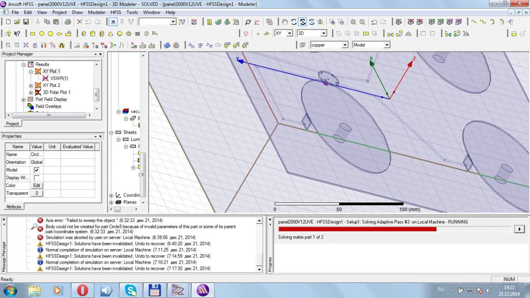
Task: Open the Modeler menu
Action: click(96, 12)
